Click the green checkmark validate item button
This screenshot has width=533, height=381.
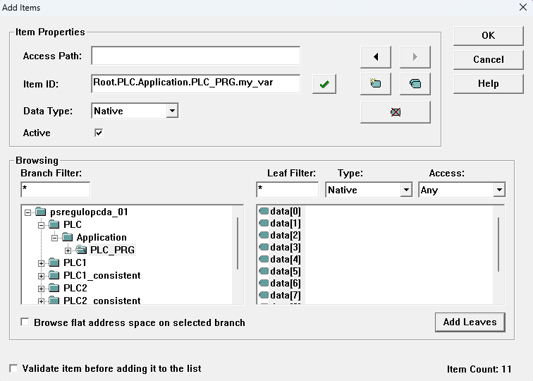324,84
